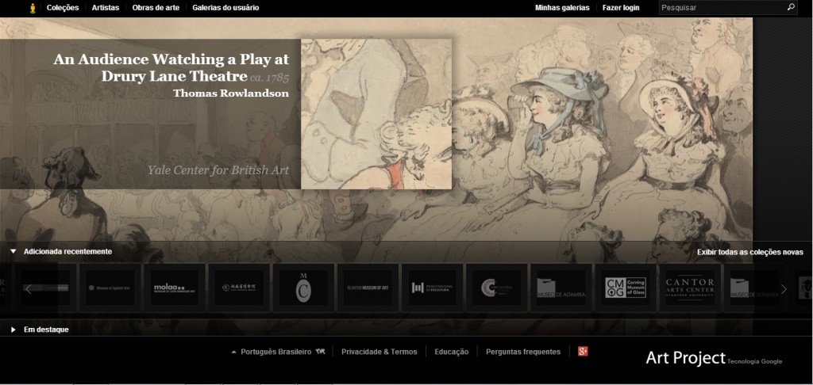Click Exibir todas as coleções novas

[x=749, y=252]
